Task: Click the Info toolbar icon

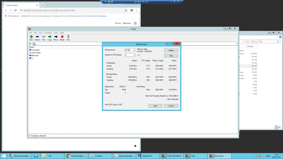Action: click(x=68, y=38)
